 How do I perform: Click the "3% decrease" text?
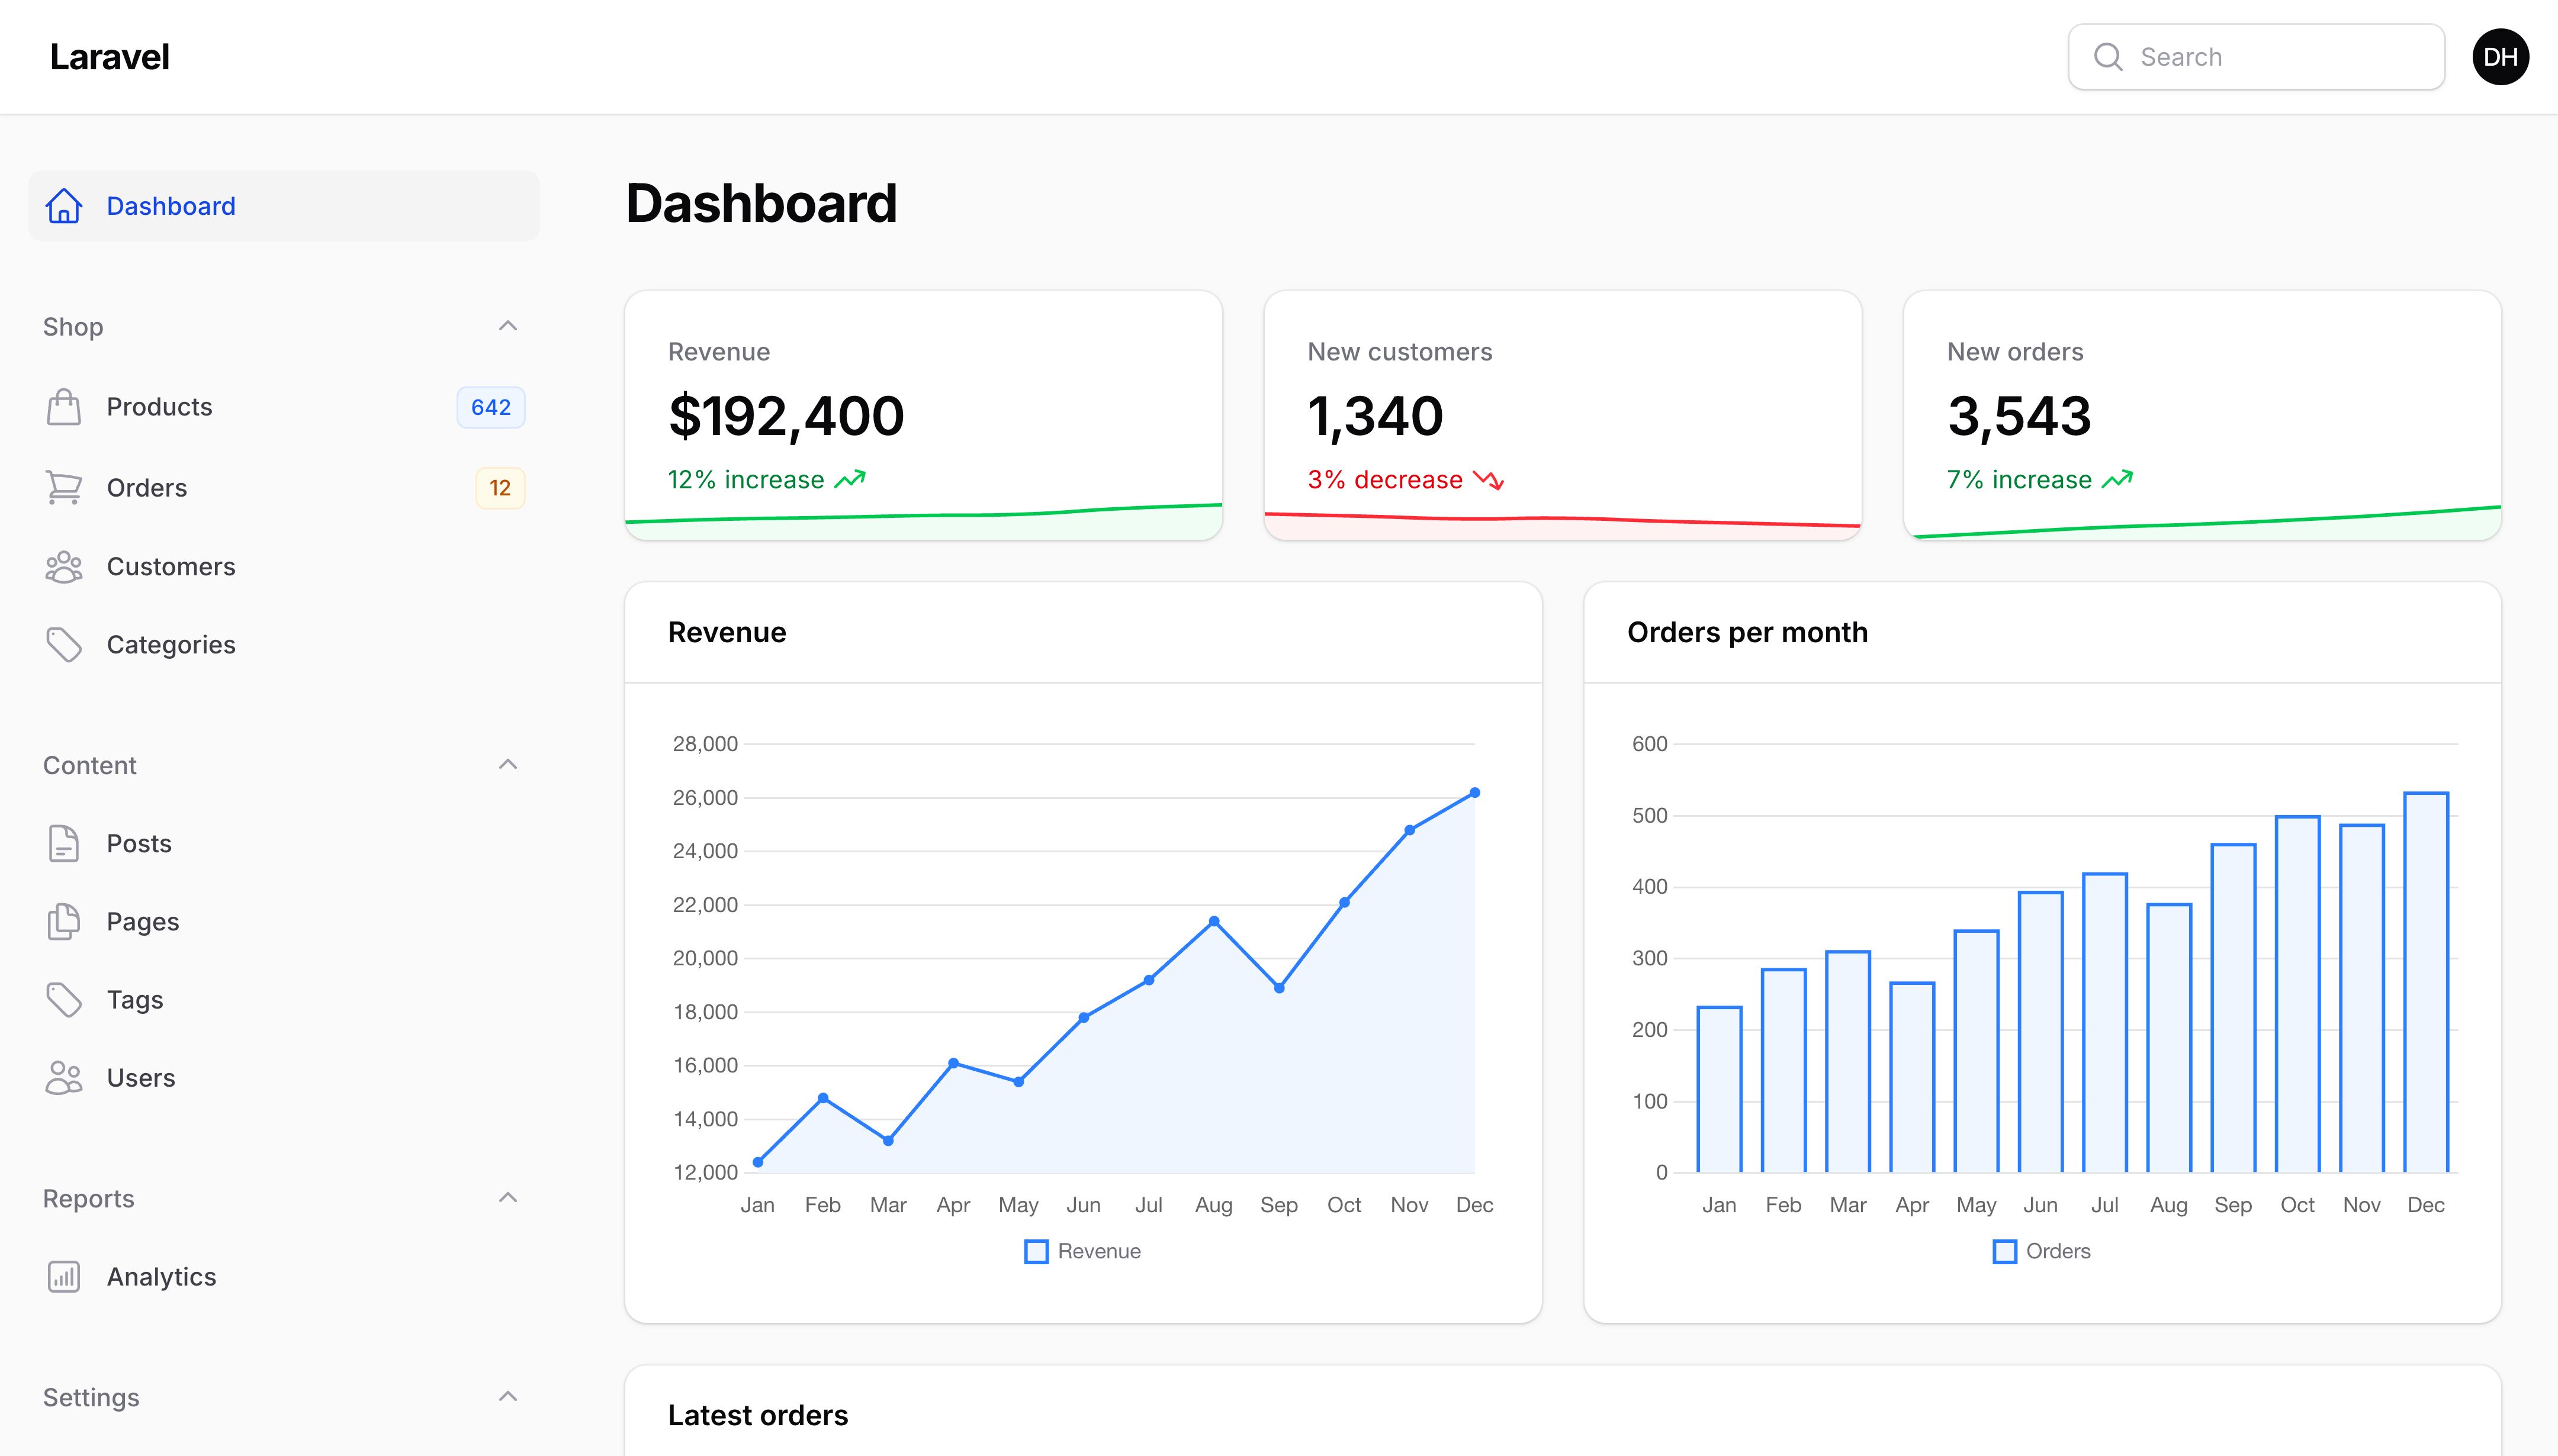pyautogui.click(x=1384, y=480)
